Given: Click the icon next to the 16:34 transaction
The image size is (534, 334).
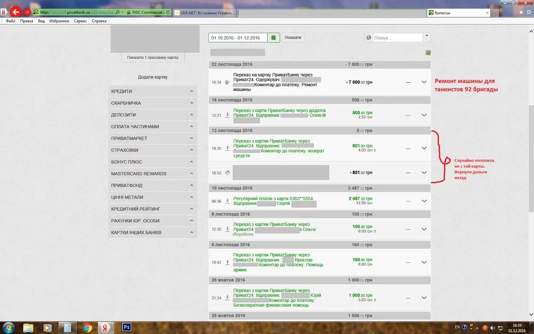Looking at the screenshot, I should (x=227, y=82).
